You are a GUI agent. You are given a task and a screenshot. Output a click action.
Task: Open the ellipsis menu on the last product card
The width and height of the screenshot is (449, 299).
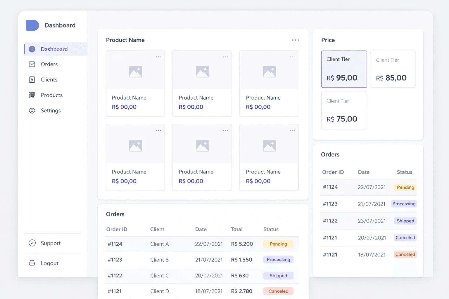(x=292, y=130)
